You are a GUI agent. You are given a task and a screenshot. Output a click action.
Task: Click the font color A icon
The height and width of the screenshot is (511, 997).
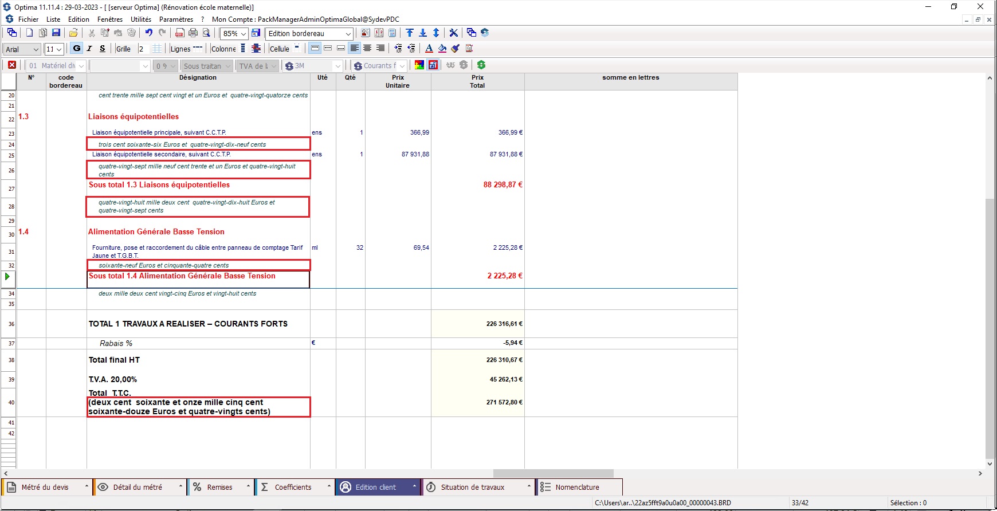(x=429, y=49)
